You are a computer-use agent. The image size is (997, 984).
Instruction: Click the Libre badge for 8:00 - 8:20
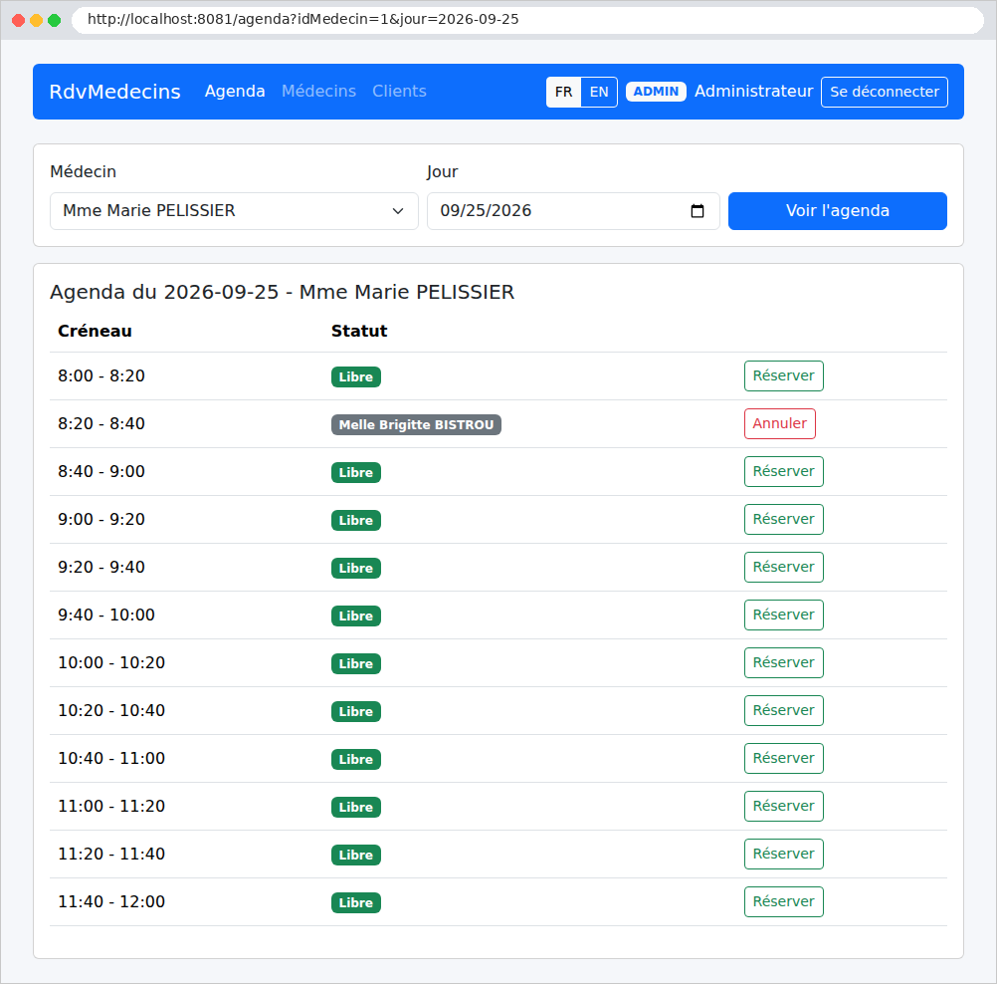tap(355, 376)
